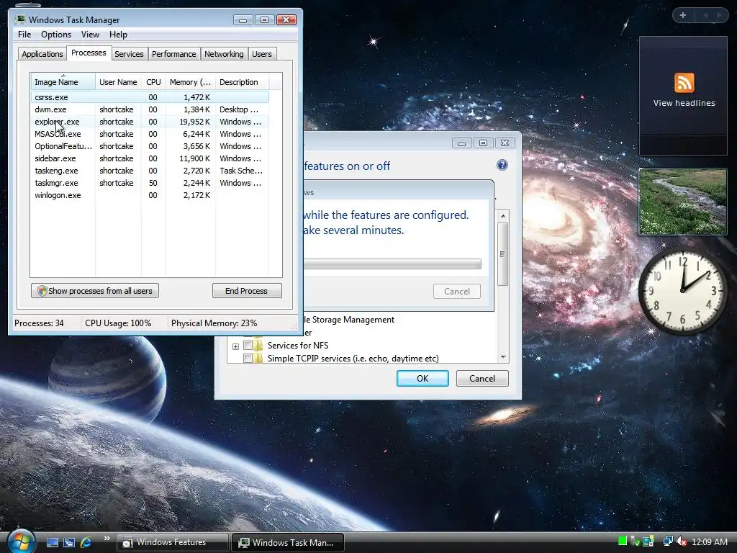Click OK in Windows Features dialog
The height and width of the screenshot is (553, 737).
422,379
